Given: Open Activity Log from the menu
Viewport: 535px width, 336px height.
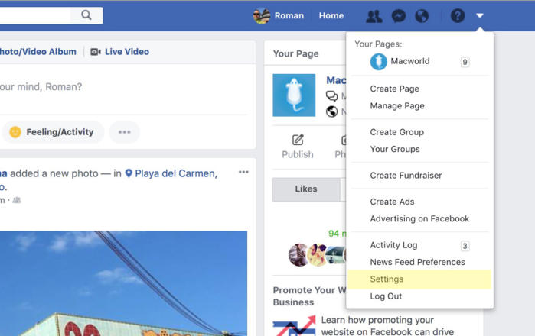Looking at the screenshot, I should tap(393, 245).
